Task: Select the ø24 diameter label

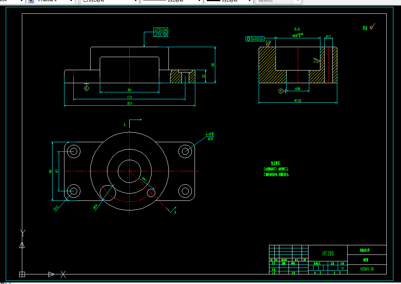Action: [x=96, y=206]
